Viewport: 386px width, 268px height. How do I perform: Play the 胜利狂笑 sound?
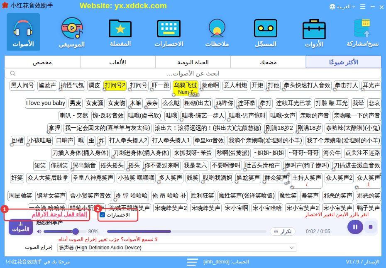tap(202, 196)
